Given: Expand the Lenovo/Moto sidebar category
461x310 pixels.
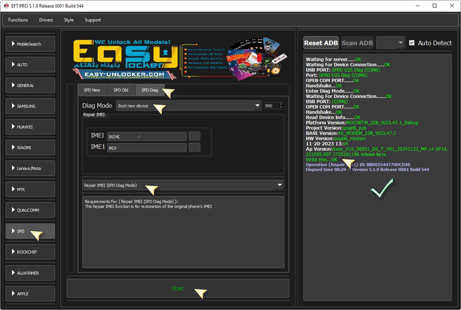Looking at the screenshot, I should coord(30,168).
